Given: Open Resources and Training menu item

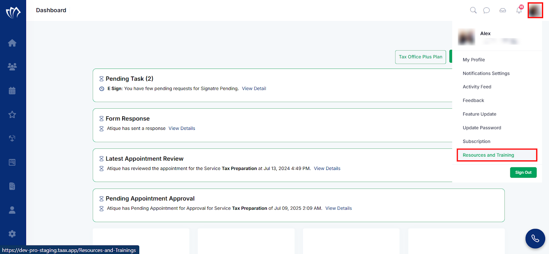Looking at the screenshot, I should pos(497,155).
